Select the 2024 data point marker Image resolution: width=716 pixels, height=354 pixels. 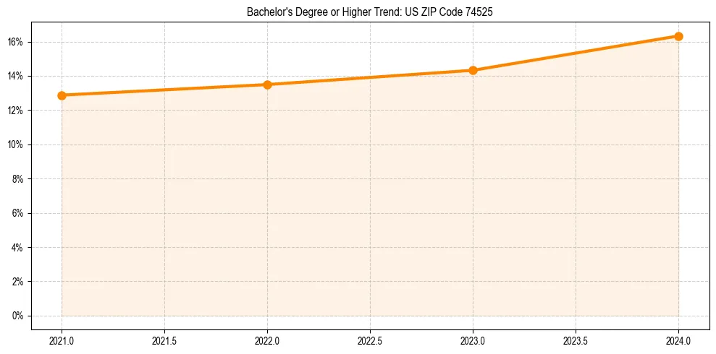click(x=678, y=36)
